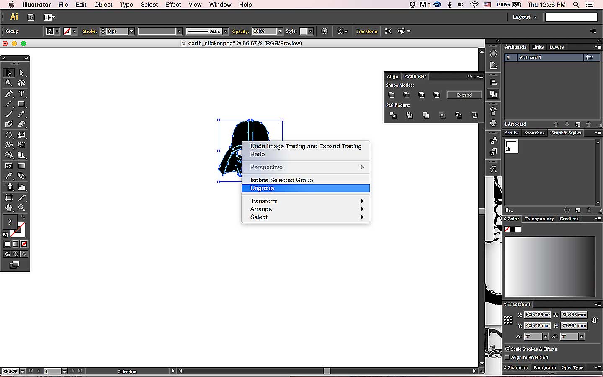Set the None fill mode button in toolbox

[x=24, y=244]
